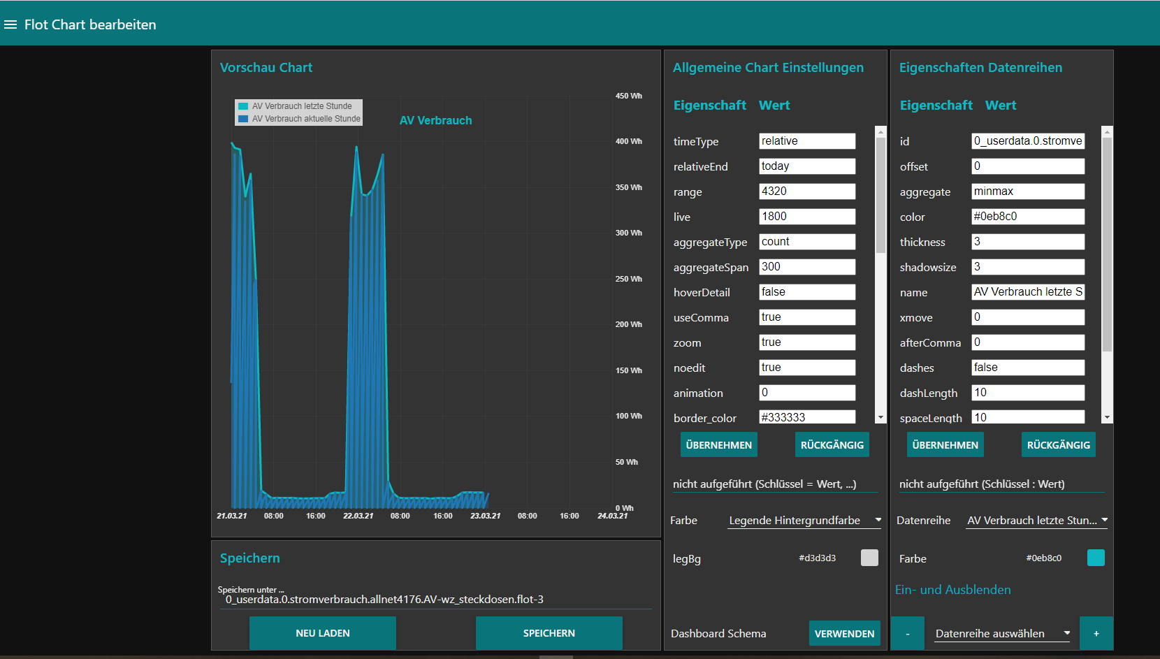Edit the shadowsize value field
The image size is (1160, 659).
pyautogui.click(x=1028, y=267)
